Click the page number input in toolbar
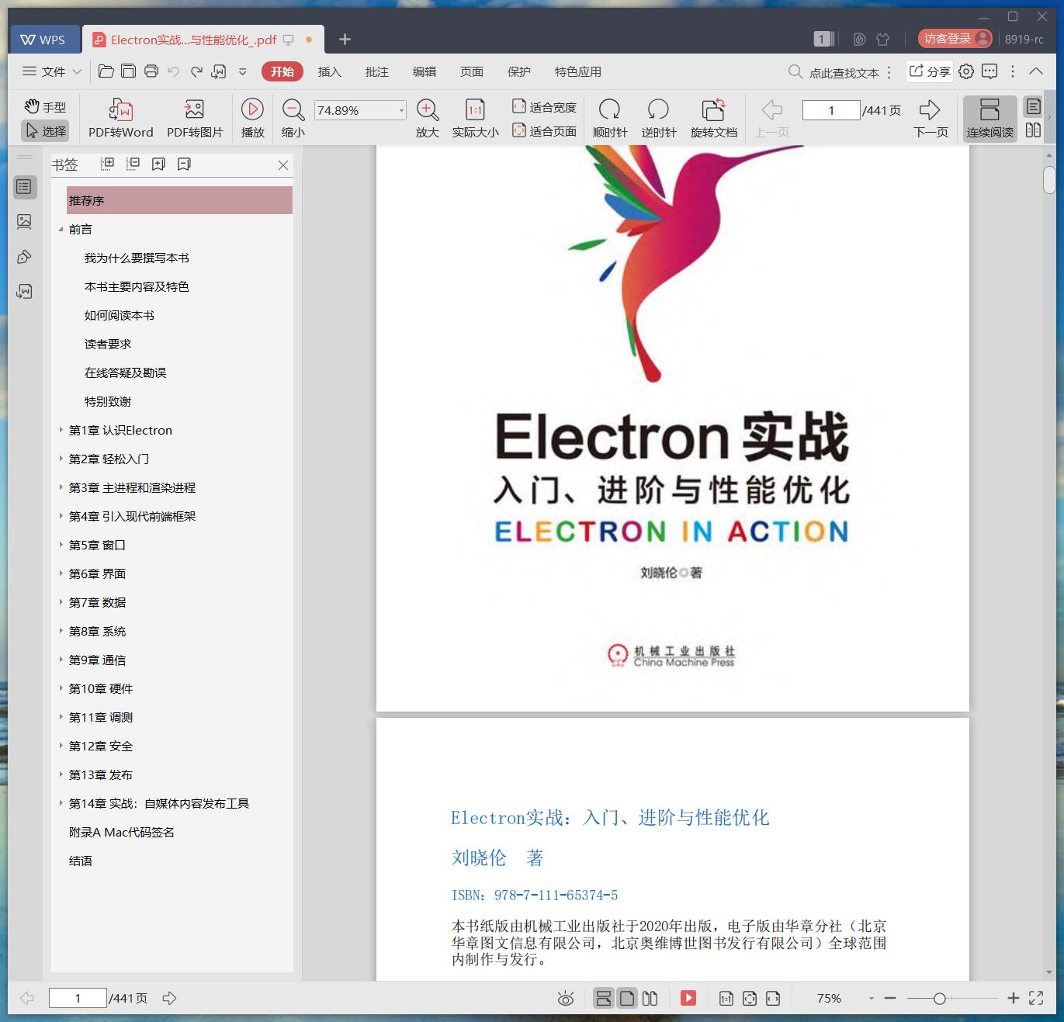The height and width of the screenshot is (1022, 1064). [x=831, y=110]
